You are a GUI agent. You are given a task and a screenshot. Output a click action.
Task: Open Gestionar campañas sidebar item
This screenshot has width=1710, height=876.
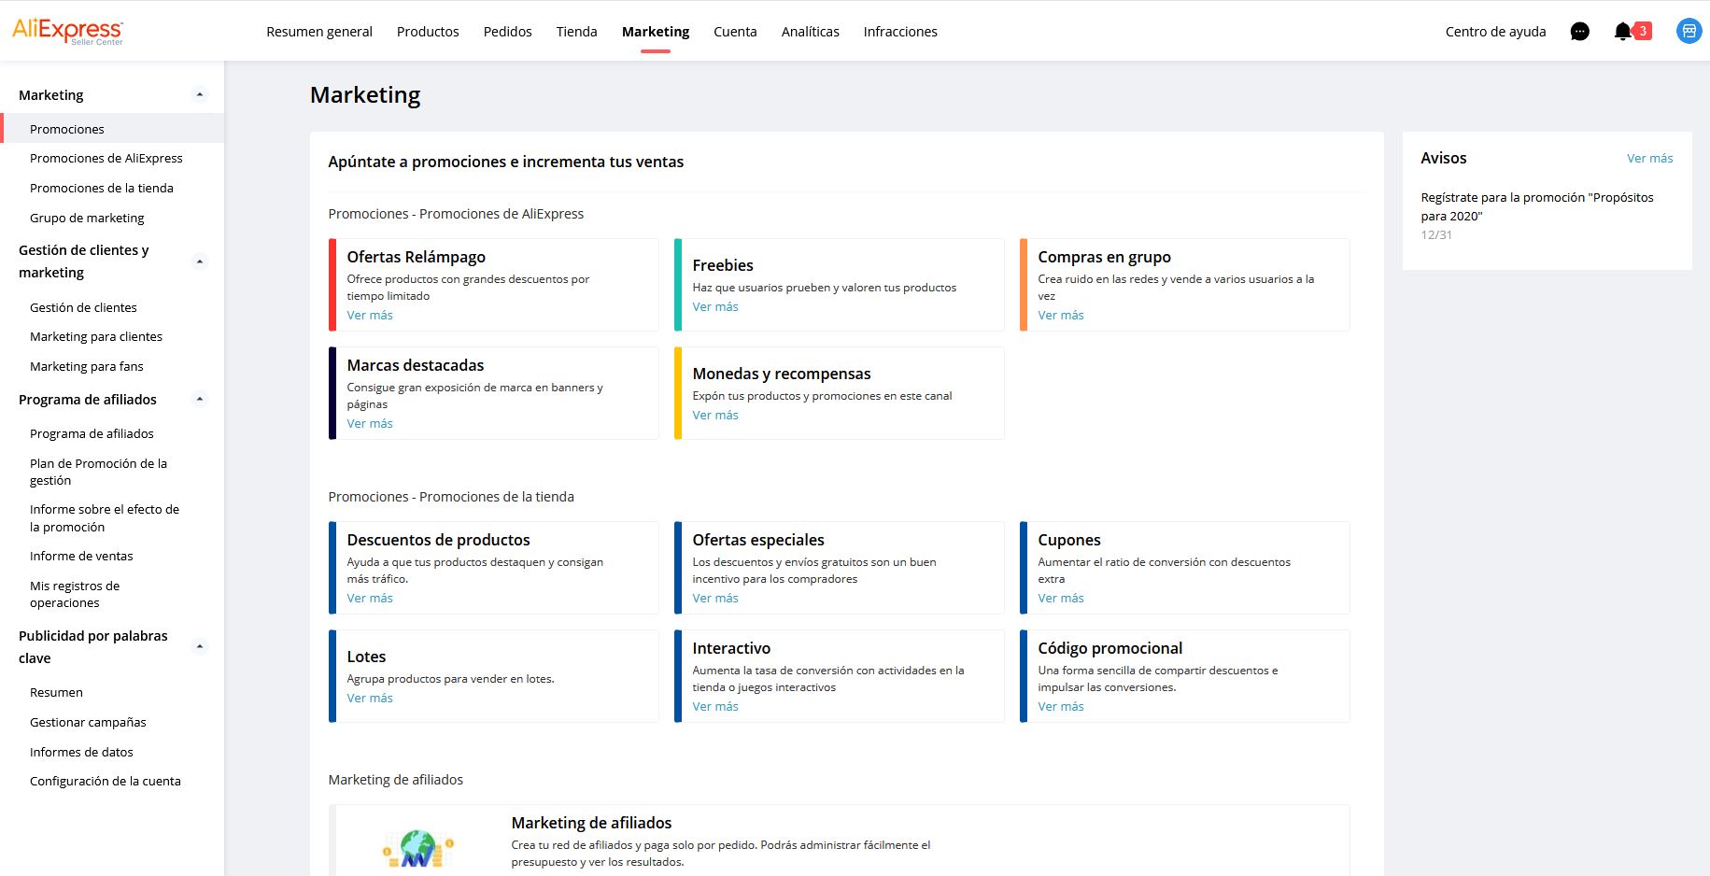pos(88,723)
